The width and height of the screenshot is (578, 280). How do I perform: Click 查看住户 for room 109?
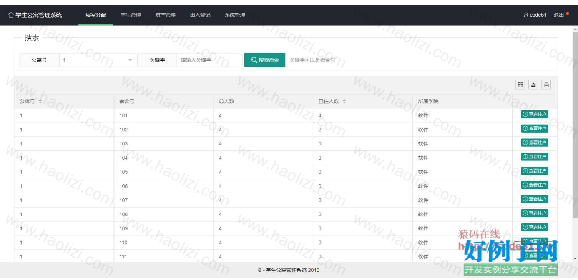(x=535, y=227)
